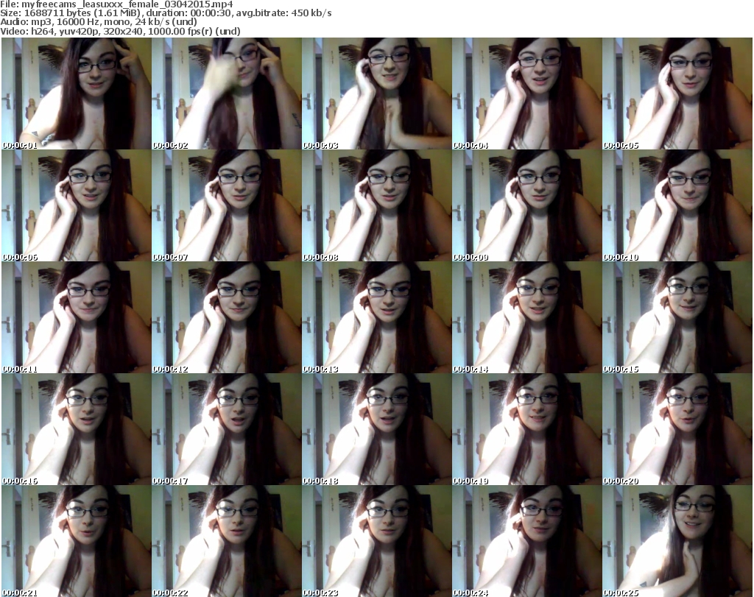Open the thumbnail at 00:00:17
Image resolution: width=754 pixels, height=597 pixels.
point(226,429)
